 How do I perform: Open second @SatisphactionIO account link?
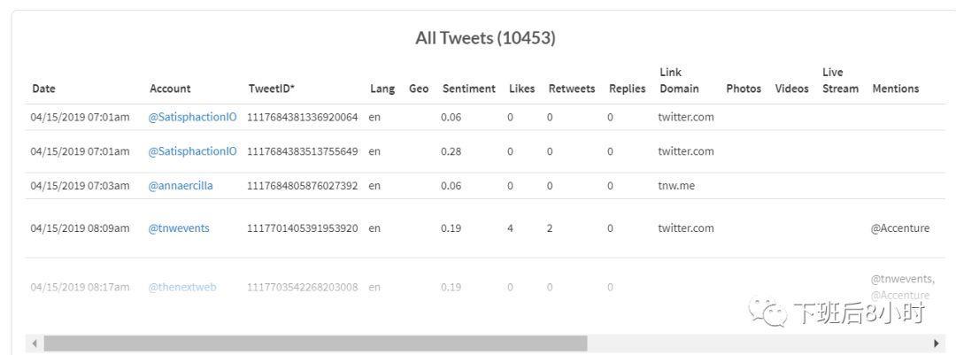click(192, 151)
